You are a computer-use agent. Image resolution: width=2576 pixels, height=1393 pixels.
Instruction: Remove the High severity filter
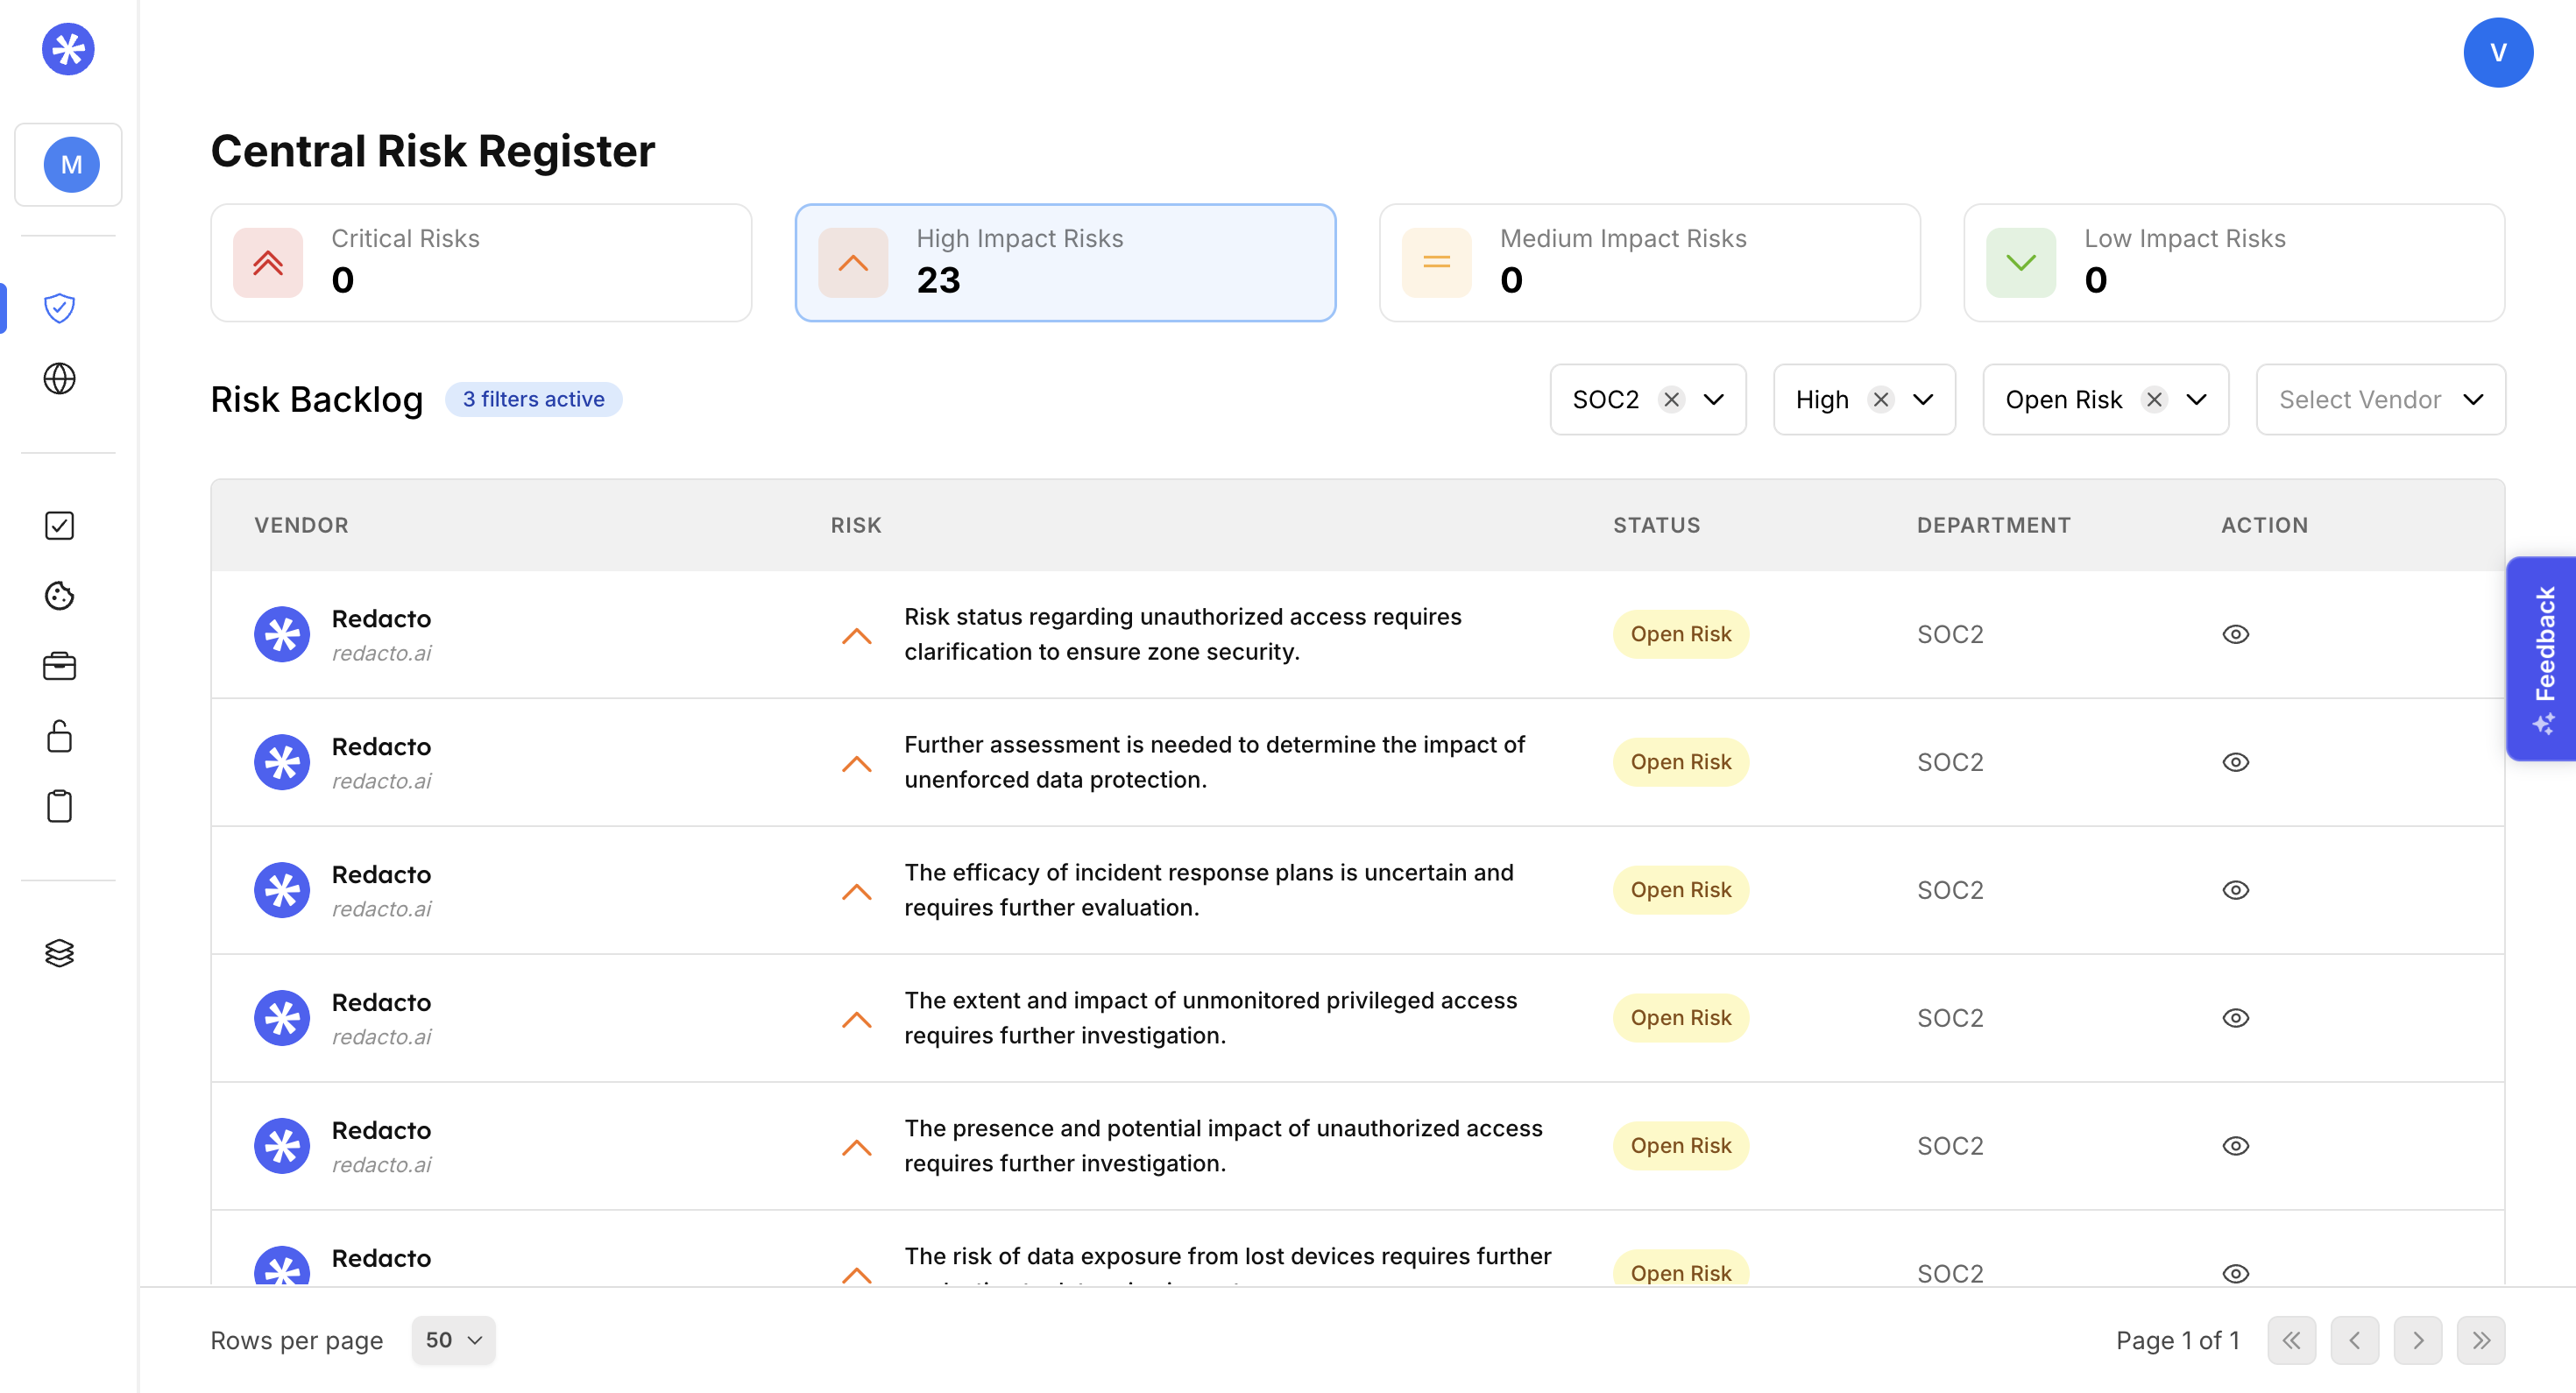(1881, 400)
